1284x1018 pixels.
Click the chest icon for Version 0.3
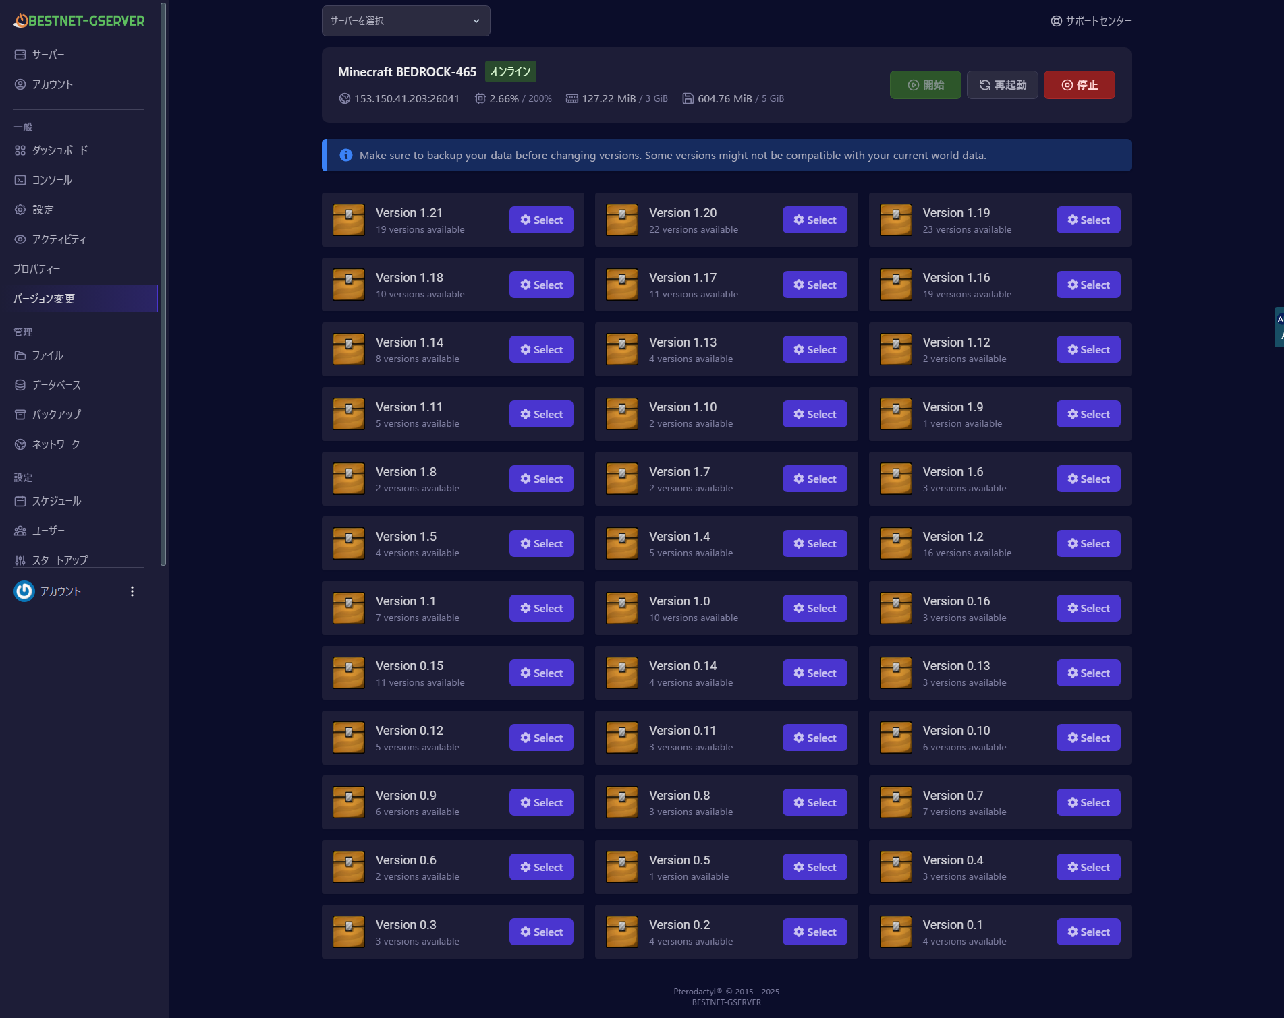click(349, 932)
